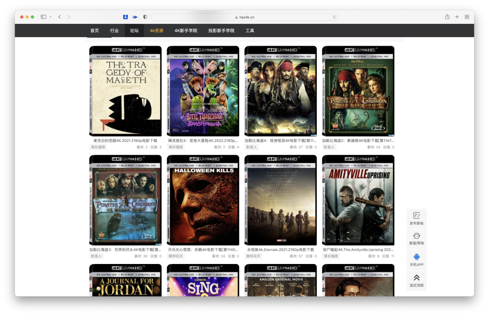Click the 永恒族4k.Eternals.2021 title link
This screenshot has height=316, width=489.
coord(281,250)
